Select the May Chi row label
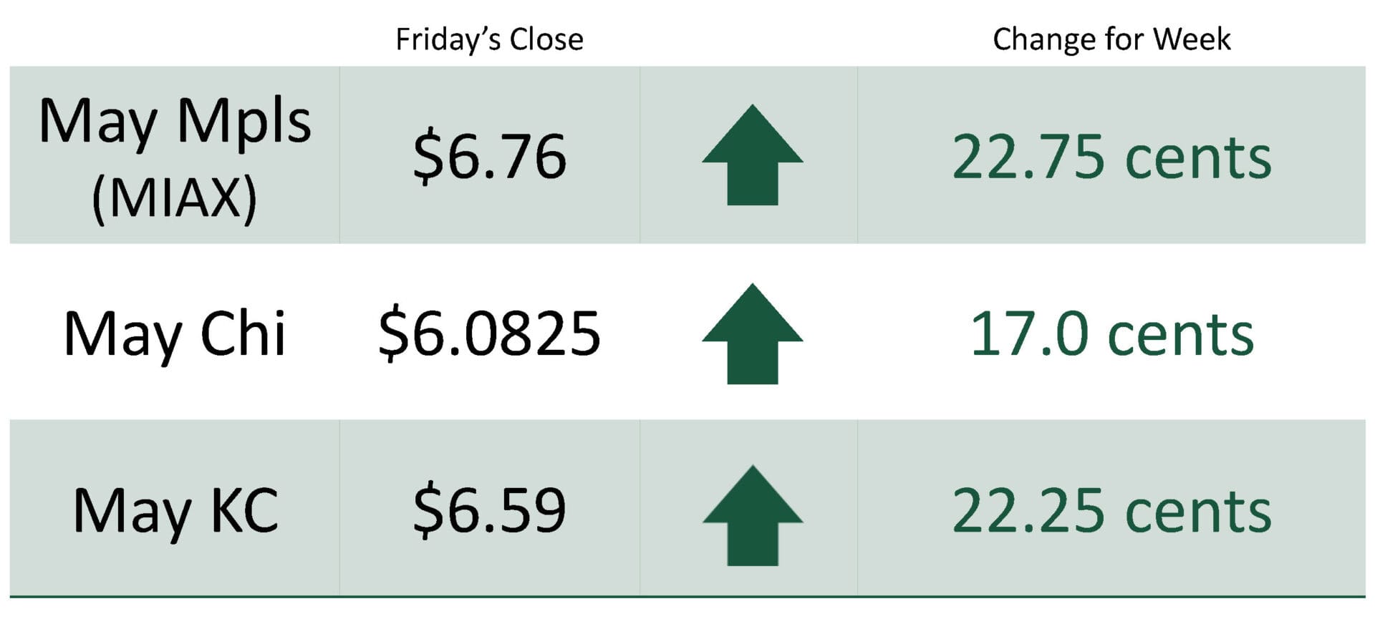Image resolution: width=1375 pixels, height=624 pixels. [x=175, y=334]
